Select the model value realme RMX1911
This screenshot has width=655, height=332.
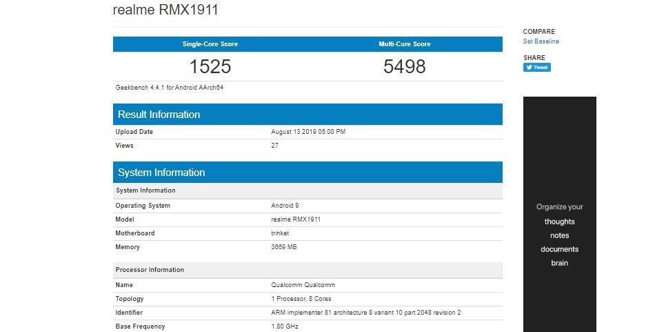(296, 219)
